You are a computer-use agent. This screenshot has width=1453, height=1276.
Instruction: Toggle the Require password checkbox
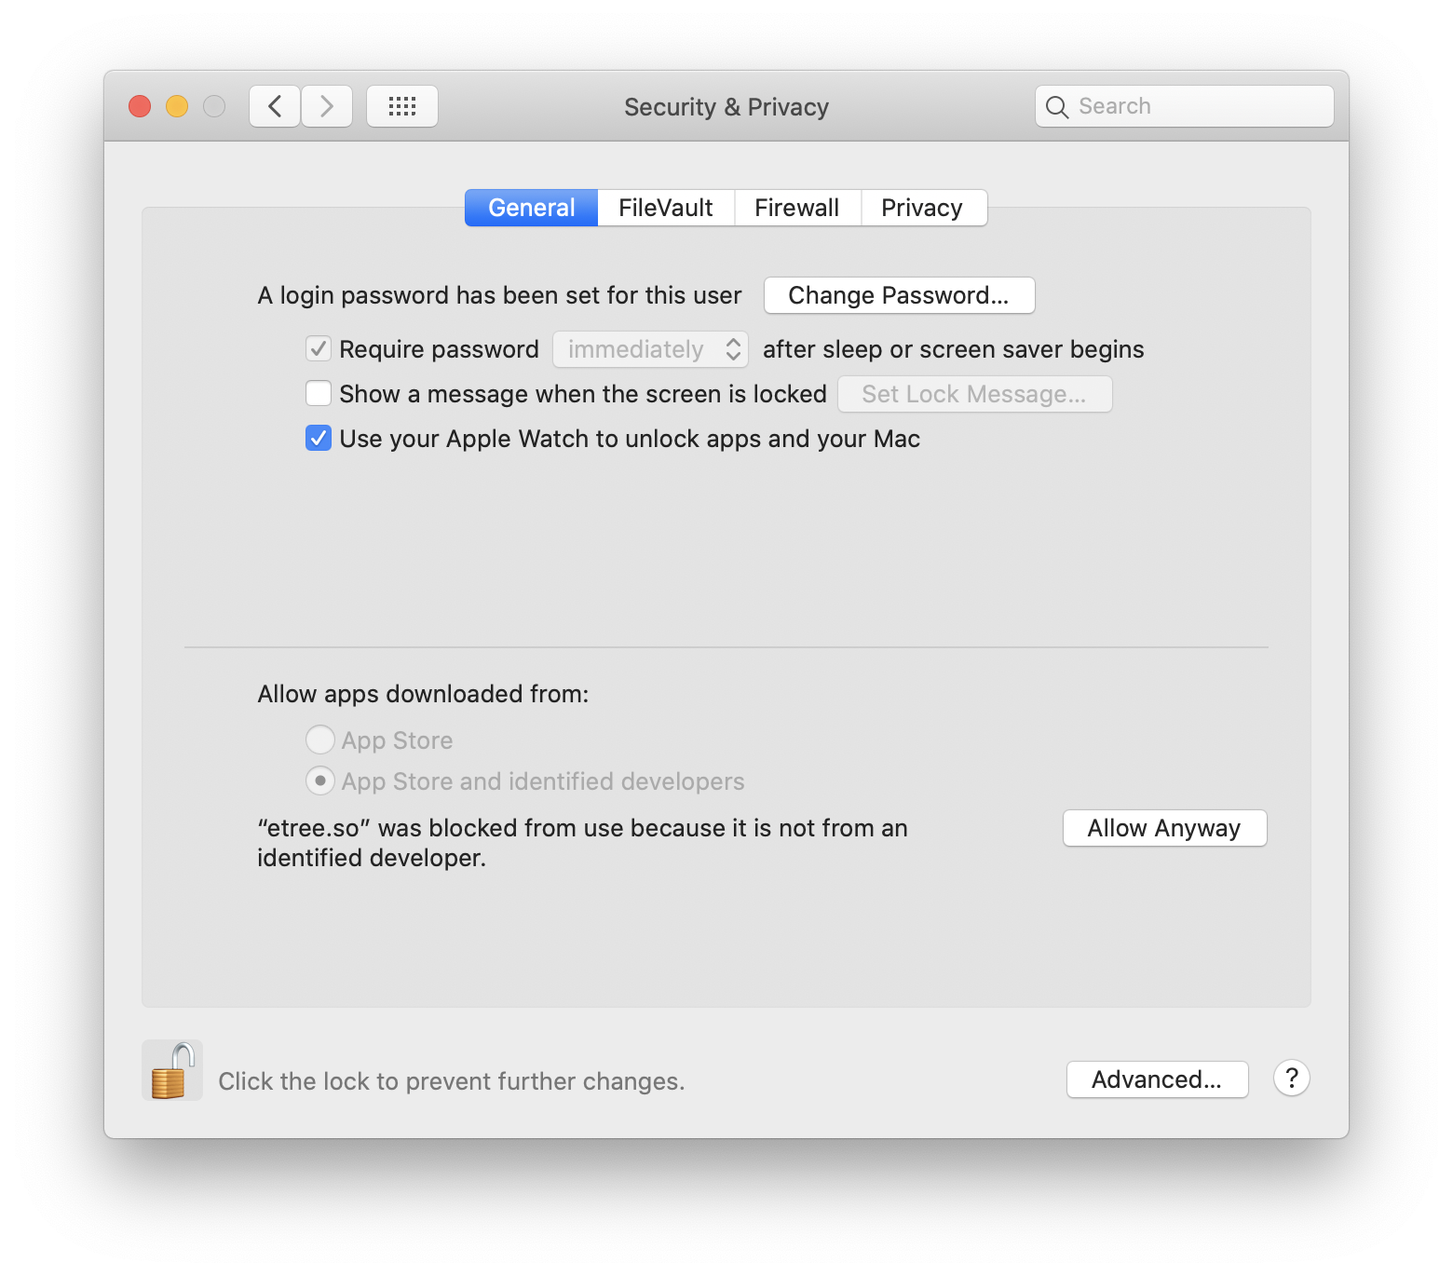coord(319,349)
